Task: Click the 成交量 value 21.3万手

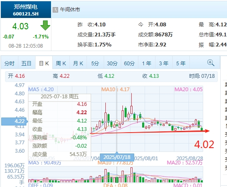Action: pos(105,35)
